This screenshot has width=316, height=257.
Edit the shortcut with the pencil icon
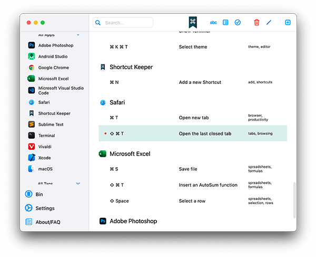[269, 22]
